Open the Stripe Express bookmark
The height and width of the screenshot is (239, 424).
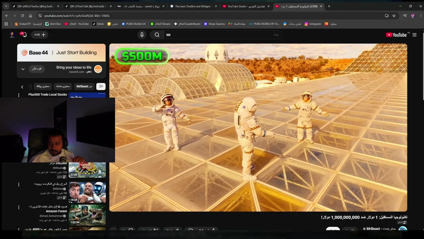[x=214, y=24]
